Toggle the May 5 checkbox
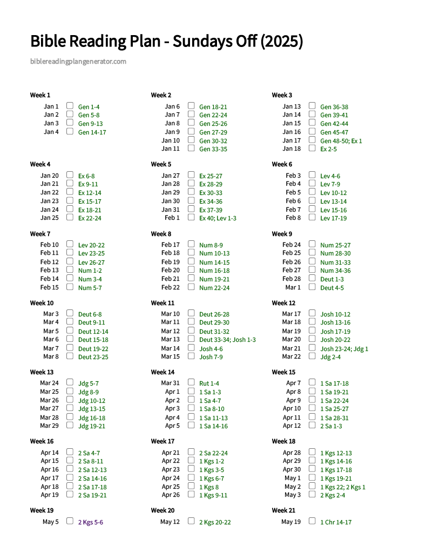 [70, 521]
